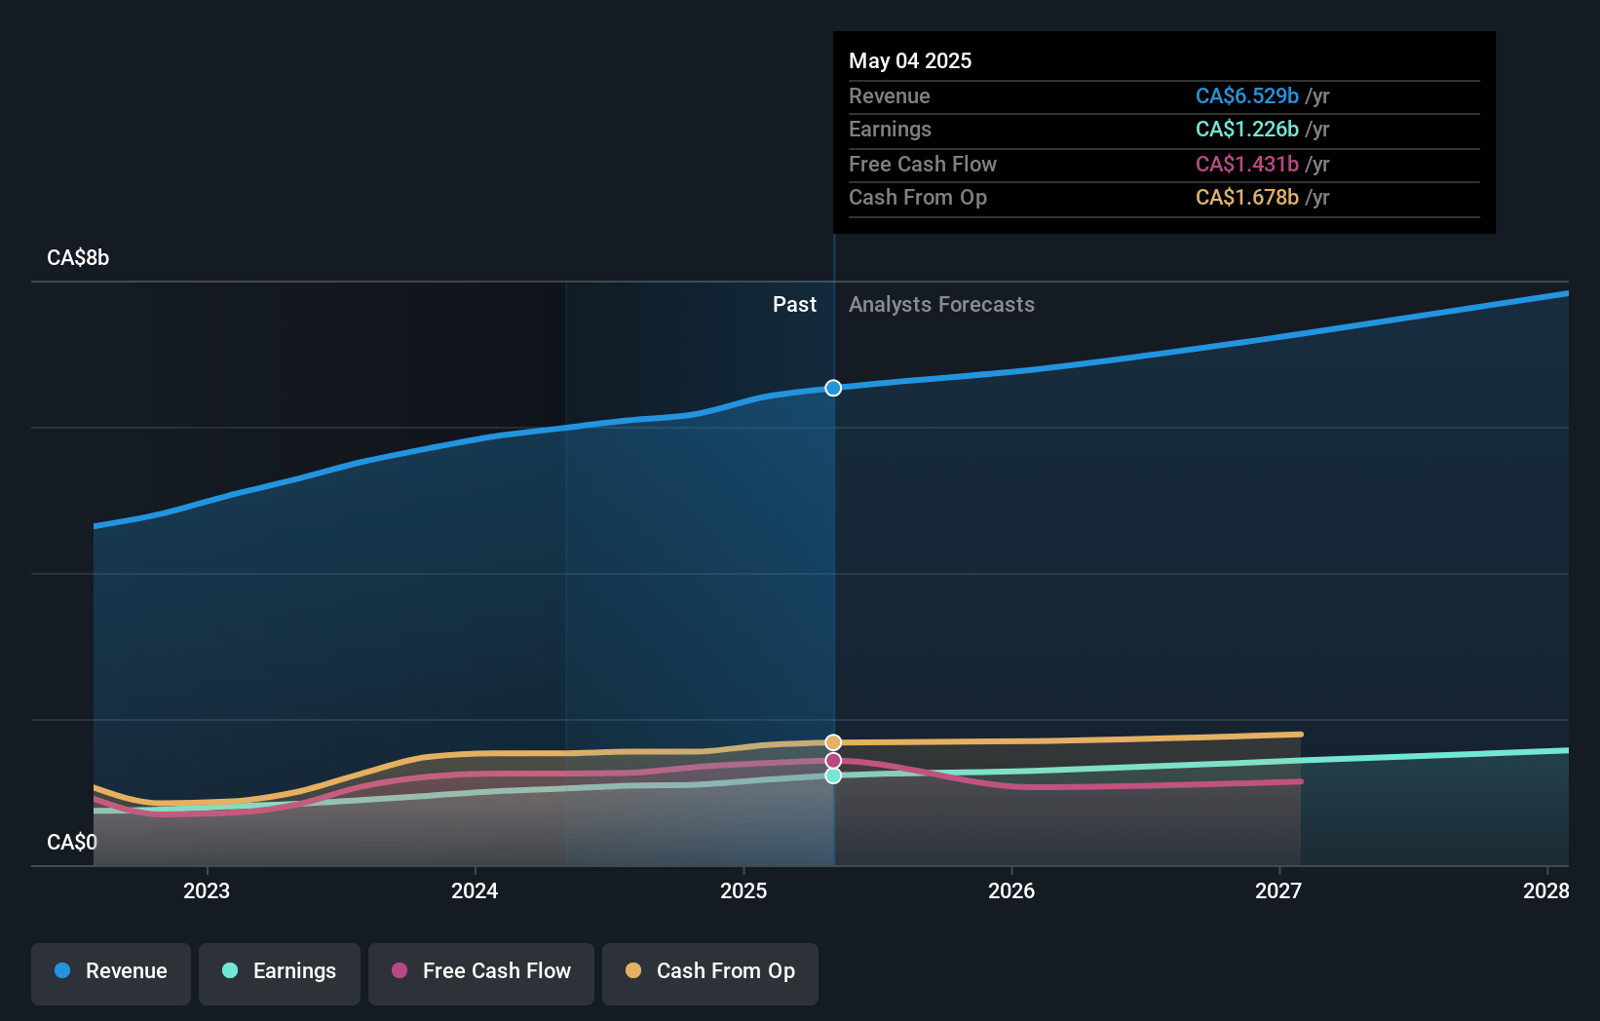The height and width of the screenshot is (1021, 1600).
Task: Click the May 04 2025 tooltip date
Action: click(910, 60)
